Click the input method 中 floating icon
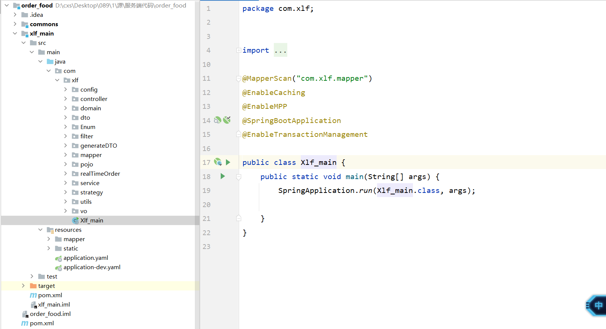 coord(596,305)
